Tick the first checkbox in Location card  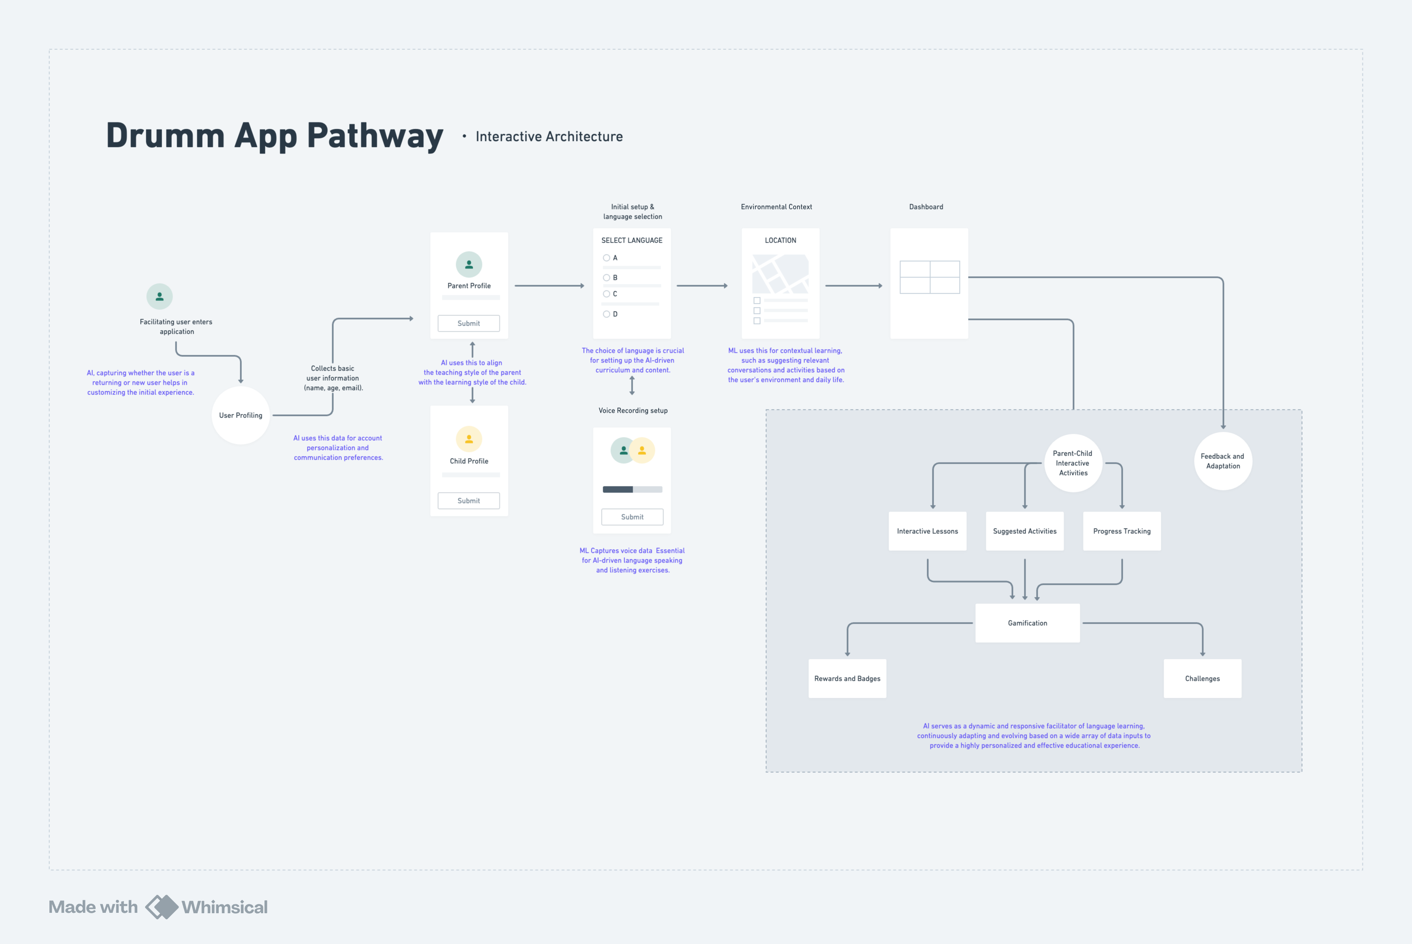click(x=757, y=300)
